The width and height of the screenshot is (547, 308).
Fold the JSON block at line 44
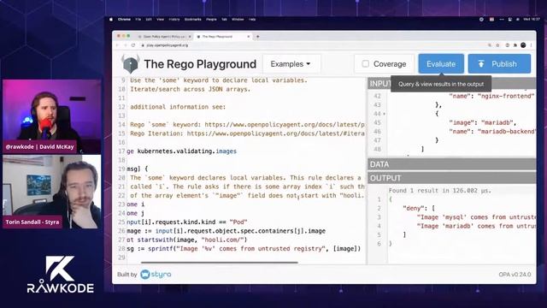click(x=385, y=114)
